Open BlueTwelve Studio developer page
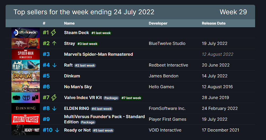This screenshot has width=266, height=140. click(167, 43)
